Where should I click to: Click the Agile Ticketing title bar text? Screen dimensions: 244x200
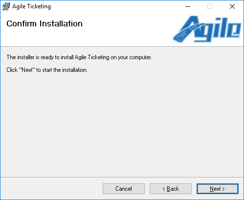coord(31,6)
